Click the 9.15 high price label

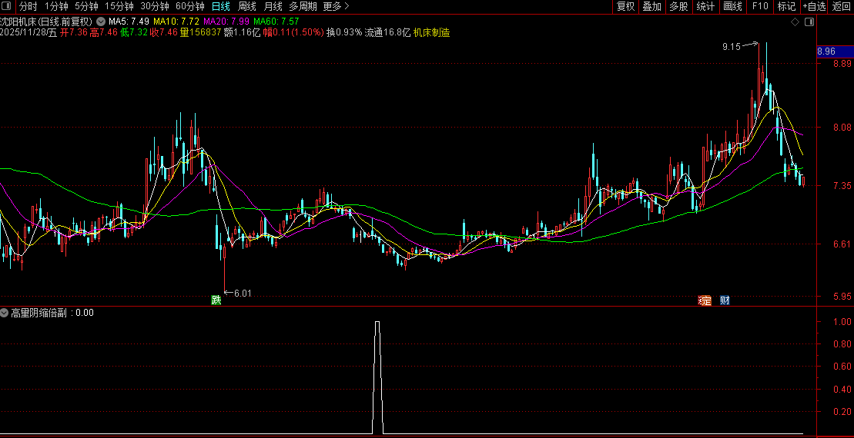732,48
